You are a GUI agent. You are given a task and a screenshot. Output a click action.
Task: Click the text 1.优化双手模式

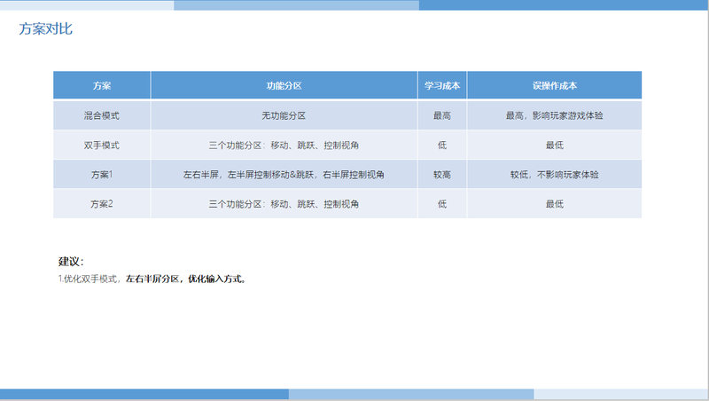(x=87, y=279)
